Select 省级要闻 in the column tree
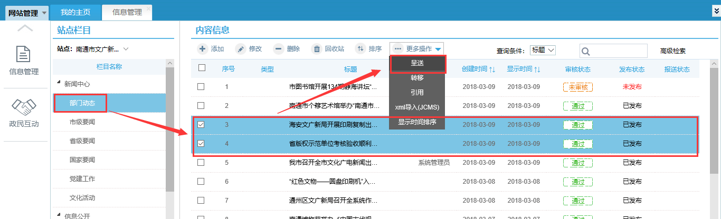 click(x=82, y=141)
